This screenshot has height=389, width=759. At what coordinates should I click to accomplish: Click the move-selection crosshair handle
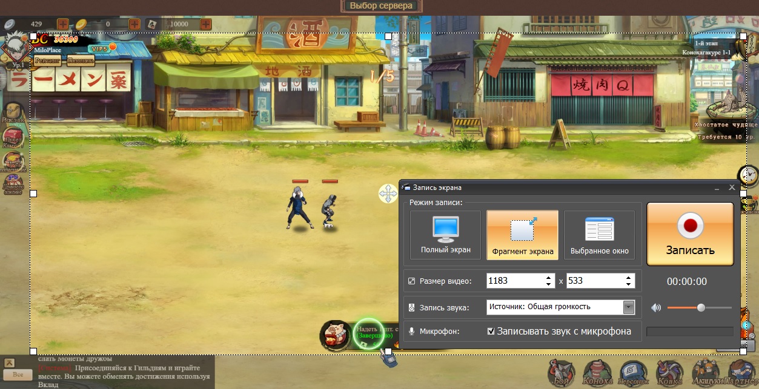[388, 194]
